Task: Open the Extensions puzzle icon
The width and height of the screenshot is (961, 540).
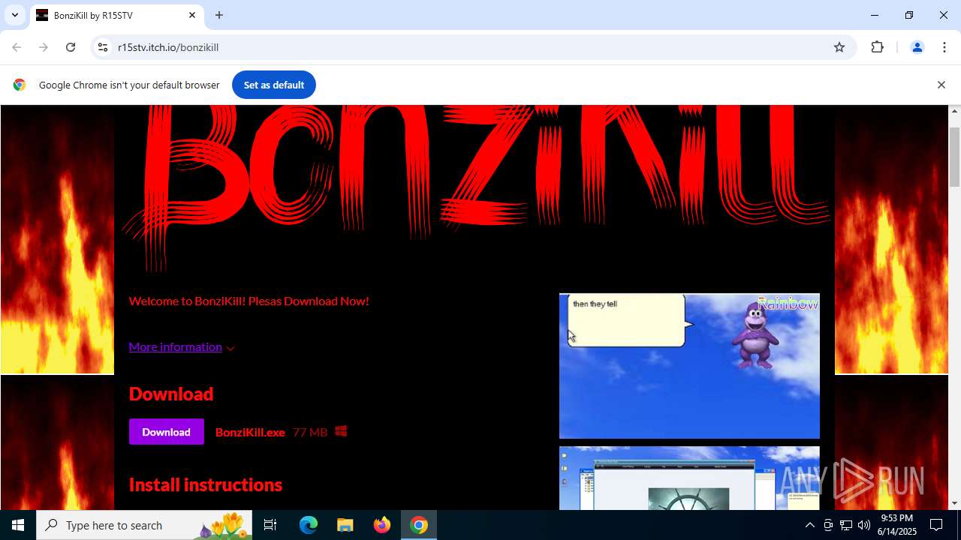Action: point(877,47)
